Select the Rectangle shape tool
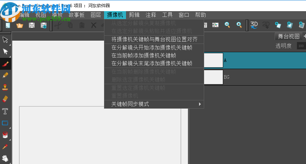 click(5, 123)
